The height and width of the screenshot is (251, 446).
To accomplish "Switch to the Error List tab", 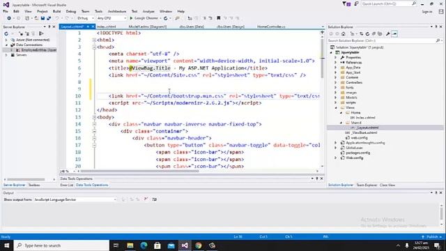I will point(67,185).
